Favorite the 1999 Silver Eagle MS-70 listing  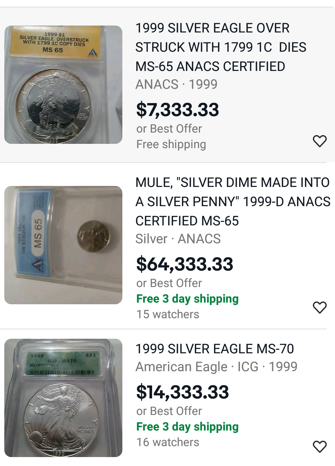319,447
